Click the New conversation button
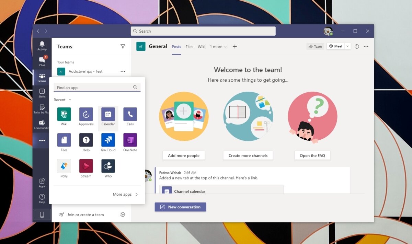This screenshot has width=412, height=244. (180, 207)
